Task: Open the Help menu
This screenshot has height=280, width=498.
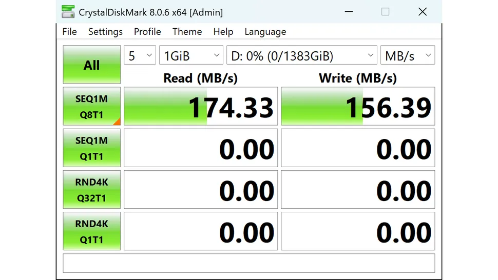Action: click(223, 32)
